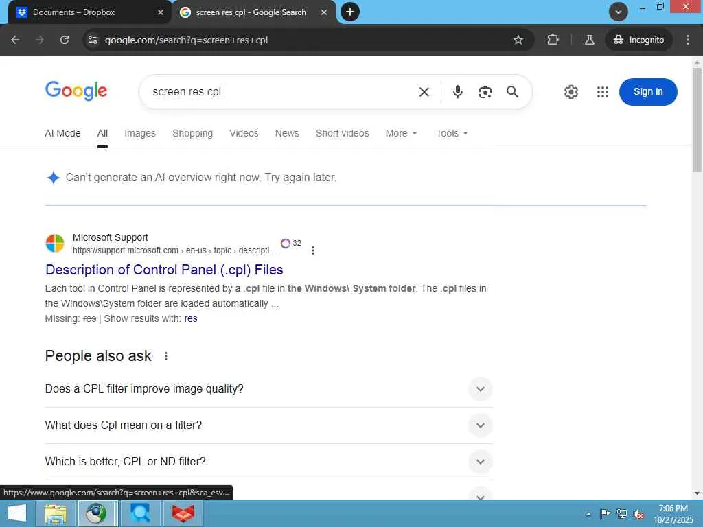Screen dimensions: 703x527
Task: Switch to AI Mode tab
Action: click(x=62, y=133)
